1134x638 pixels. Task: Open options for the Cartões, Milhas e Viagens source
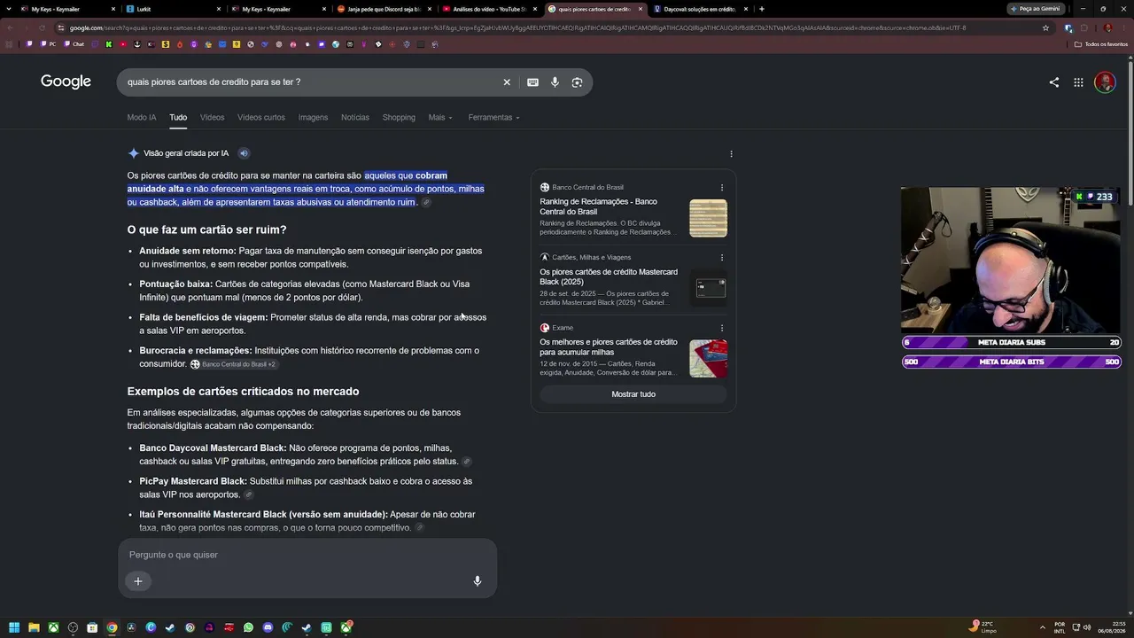pos(722,258)
